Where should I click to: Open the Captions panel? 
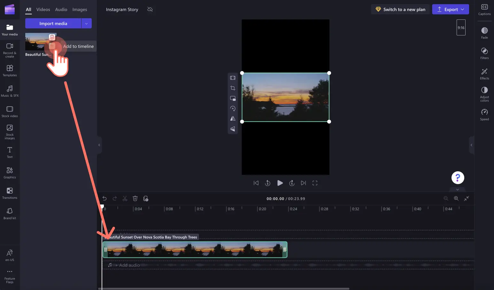(484, 9)
